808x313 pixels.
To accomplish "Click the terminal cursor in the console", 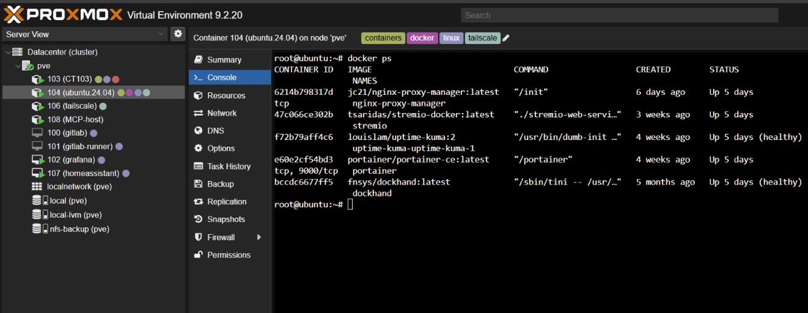I will point(349,205).
